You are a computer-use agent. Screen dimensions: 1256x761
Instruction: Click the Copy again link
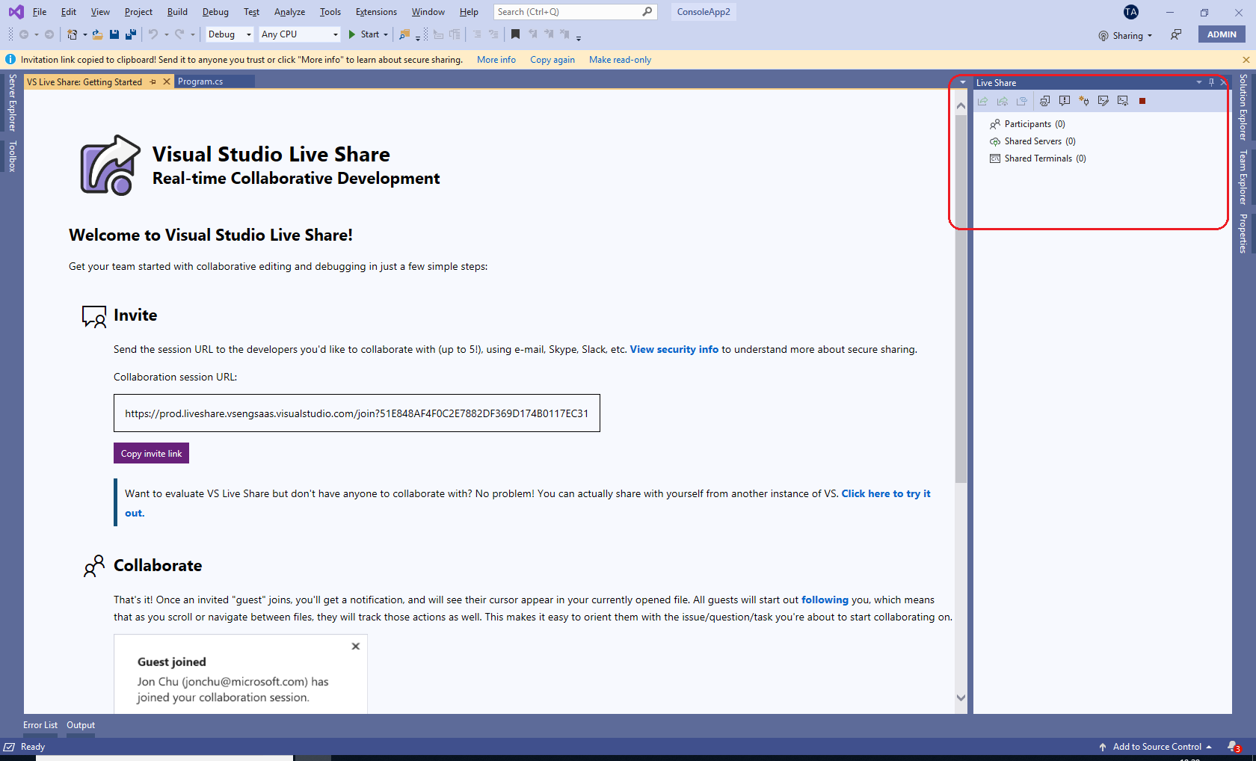click(x=552, y=60)
